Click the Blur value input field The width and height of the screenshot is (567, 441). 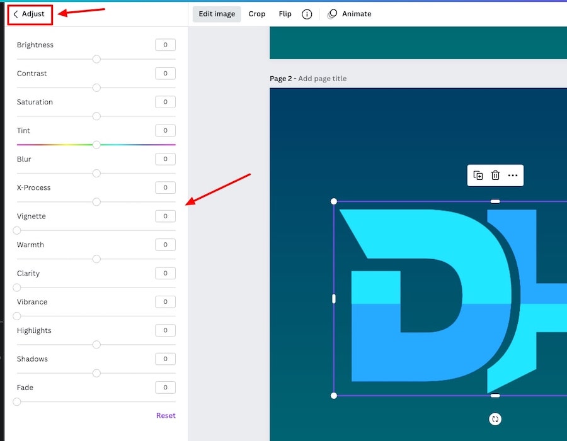click(x=165, y=159)
